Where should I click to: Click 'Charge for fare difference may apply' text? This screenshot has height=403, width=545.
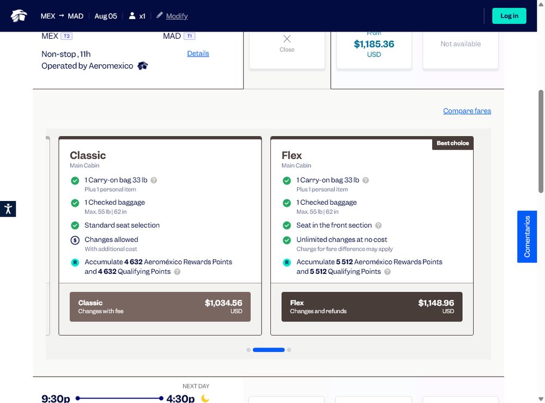(x=344, y=249)
